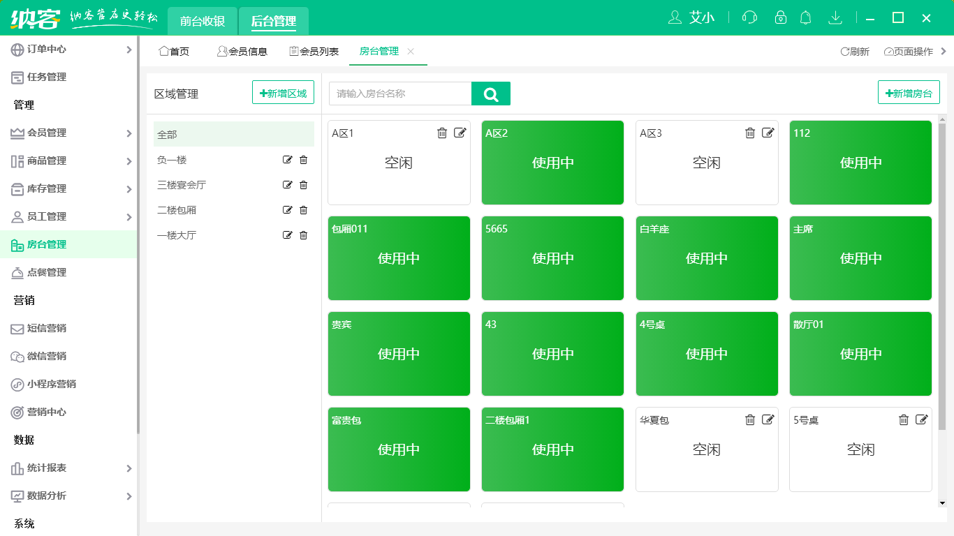Delete the 三楼宴会厅 area
954x536 pixels.
(x=303, y=185)
